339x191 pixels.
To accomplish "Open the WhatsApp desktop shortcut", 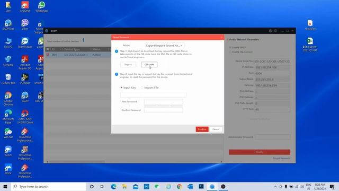I will pos(41,6).
